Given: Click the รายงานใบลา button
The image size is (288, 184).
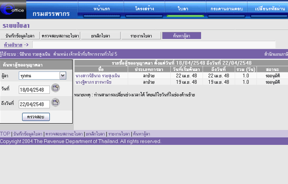Looking at the screenshot, I should [x=141, y=36].
